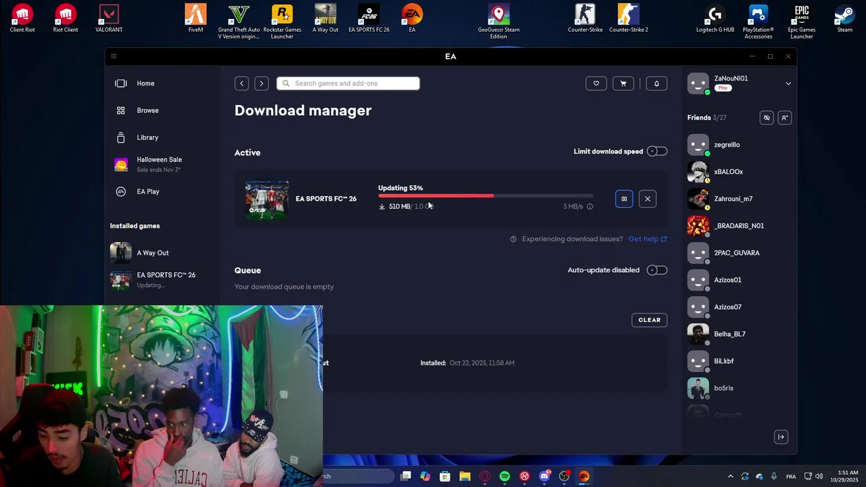Toggle Limit download speed switch
866x487 pixels.
click(657, 152)
